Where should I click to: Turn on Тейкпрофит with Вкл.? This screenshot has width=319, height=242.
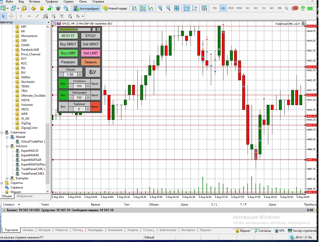[63, 95]
